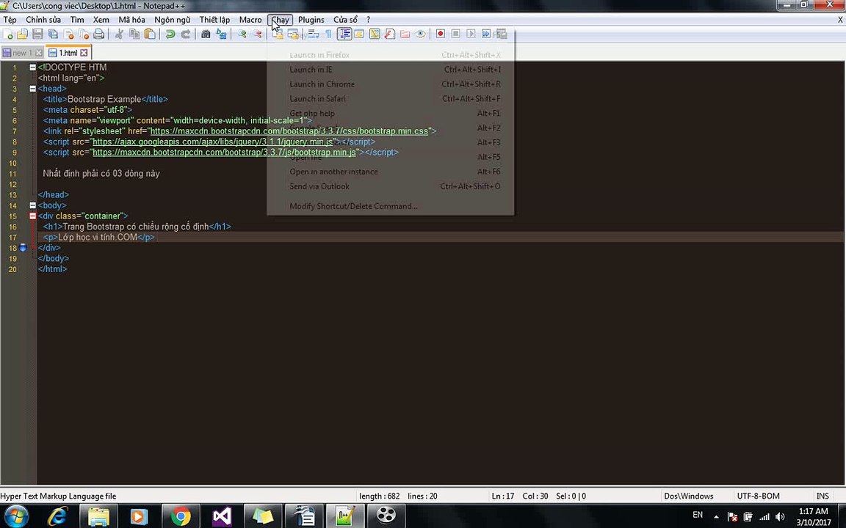Click the volume speaker tray icon
The width and height of the screenshot is (846, 528).
[780, 517]
